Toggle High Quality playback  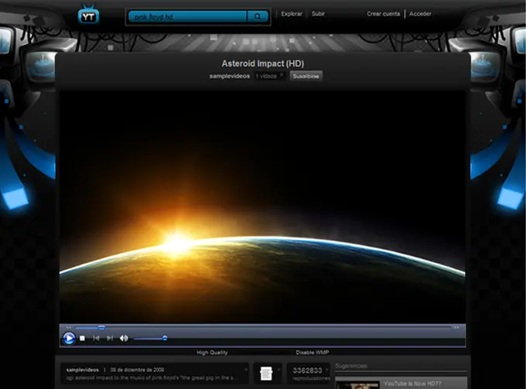(x=212, y=352)
